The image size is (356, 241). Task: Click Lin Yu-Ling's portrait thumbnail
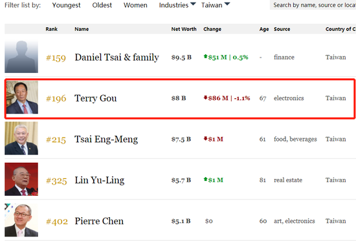[x=21, y=180]
